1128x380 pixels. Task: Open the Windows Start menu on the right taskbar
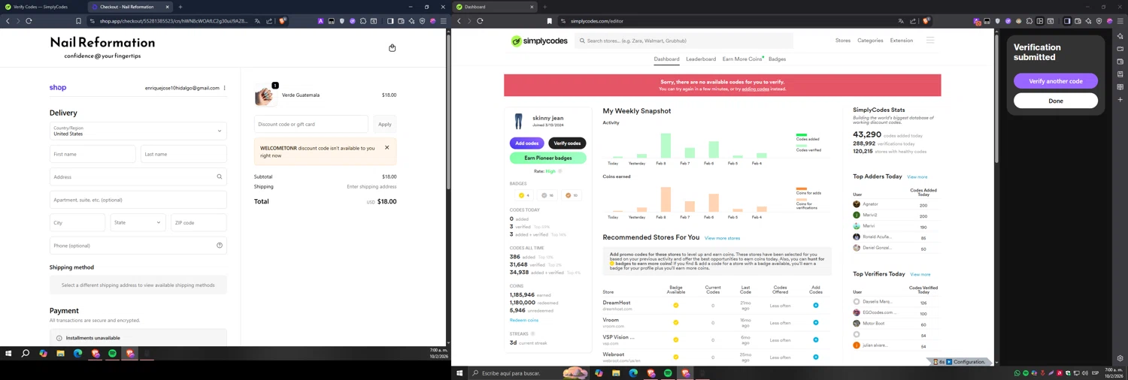459,373
